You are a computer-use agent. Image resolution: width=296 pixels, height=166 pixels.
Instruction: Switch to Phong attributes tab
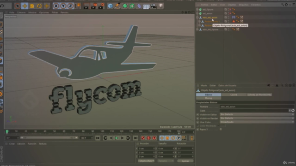pyautogui.click(x=209, y=98)
